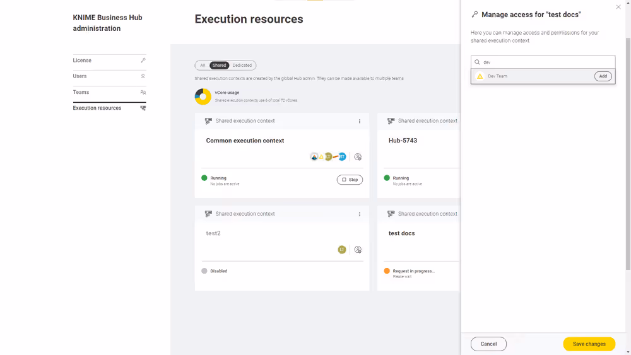Click the Dev Team warning triangle avatar
Screen dimensions: 631x355
(480, 76)
